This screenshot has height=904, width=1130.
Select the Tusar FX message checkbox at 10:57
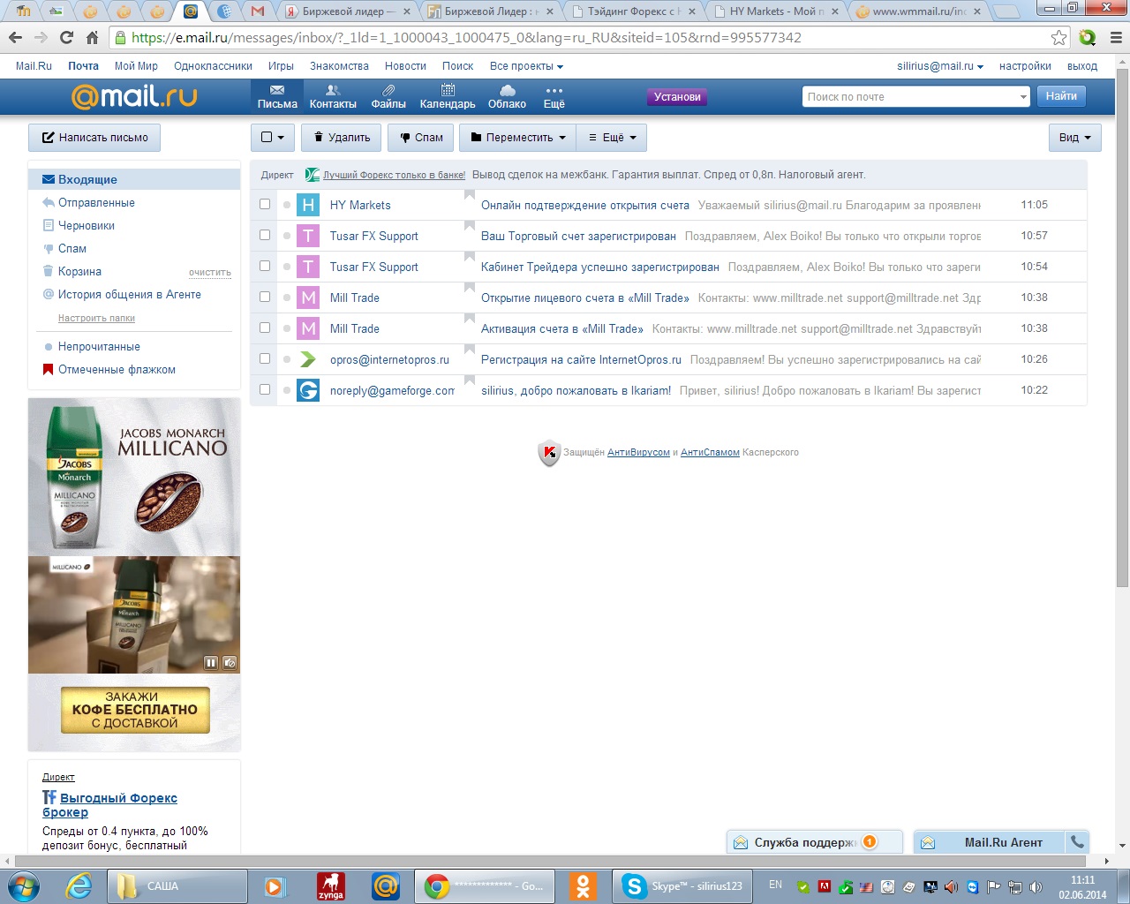(x=265, y=235)
